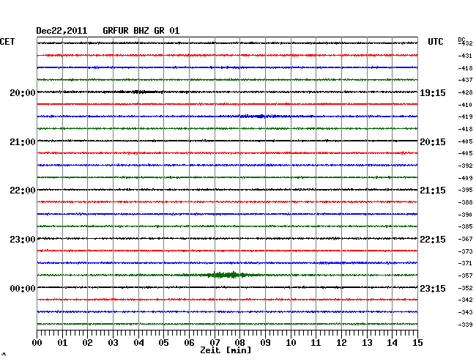
Task: Click the 11 minute tick label
Action: point(316,343)
